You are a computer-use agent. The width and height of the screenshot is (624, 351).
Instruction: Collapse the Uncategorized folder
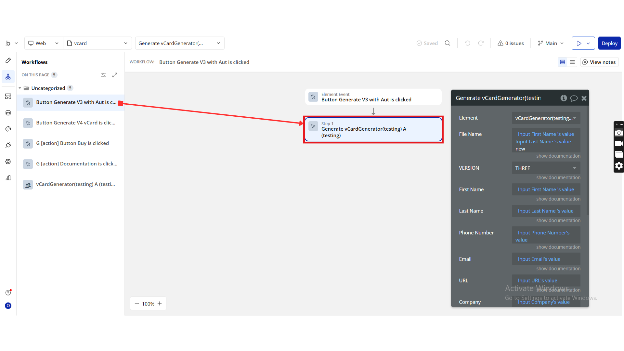click(20, 88)
